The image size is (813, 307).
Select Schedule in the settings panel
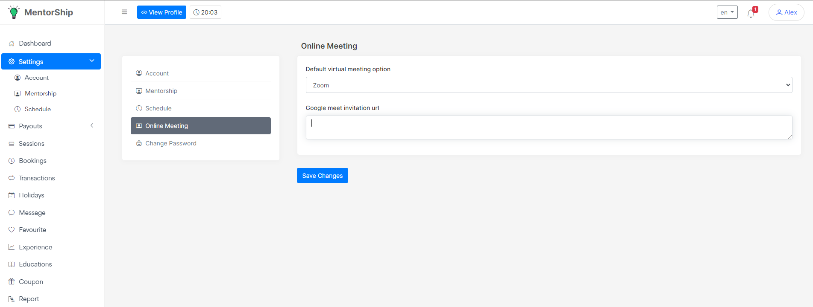[x=158, y=108]
